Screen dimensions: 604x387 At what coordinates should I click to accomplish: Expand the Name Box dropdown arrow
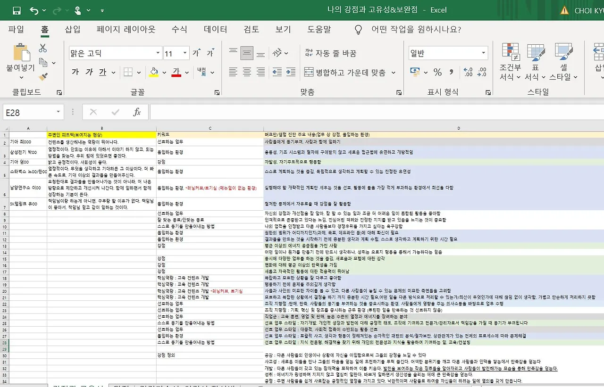(59, 112)
